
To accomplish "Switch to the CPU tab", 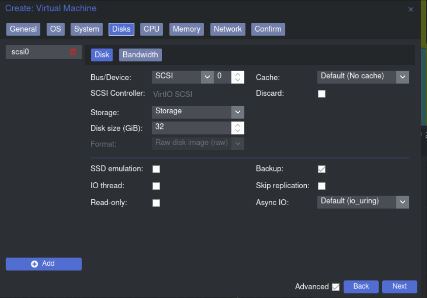I will click(x=151, y=29).
